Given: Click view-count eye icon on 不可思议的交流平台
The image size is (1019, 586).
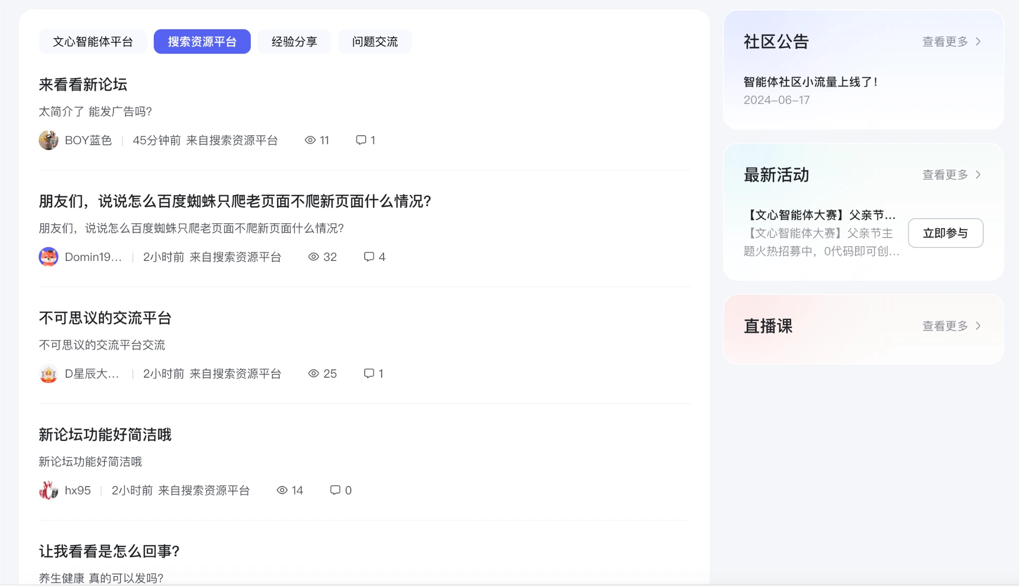Looking at the screenshot, I should click(x=313, y=374).
